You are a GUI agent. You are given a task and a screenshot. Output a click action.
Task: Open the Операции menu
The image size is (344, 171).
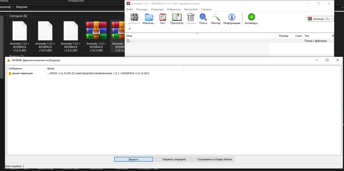157,9
